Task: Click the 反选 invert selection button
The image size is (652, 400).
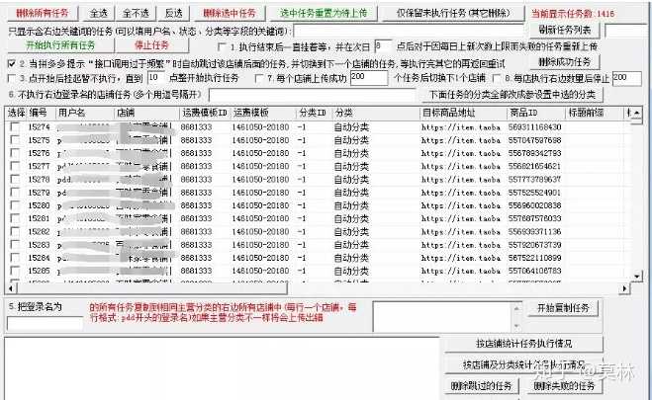Action: pyautogui.click(x=173, y=14)
